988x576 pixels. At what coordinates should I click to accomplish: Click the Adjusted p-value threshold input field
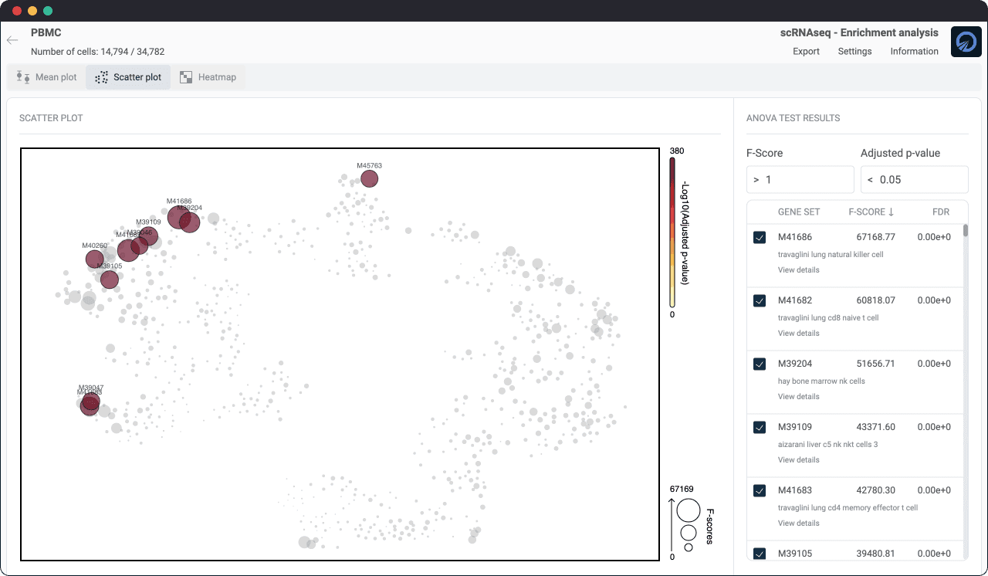pos(919,180)
